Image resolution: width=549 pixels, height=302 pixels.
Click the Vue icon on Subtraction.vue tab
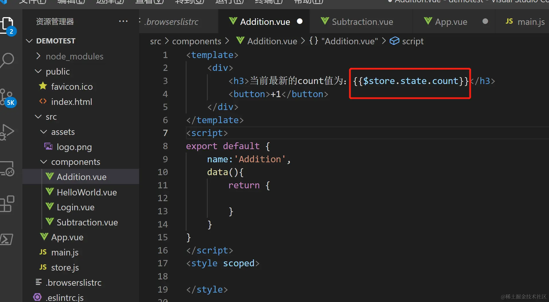[x=325, y=21]
